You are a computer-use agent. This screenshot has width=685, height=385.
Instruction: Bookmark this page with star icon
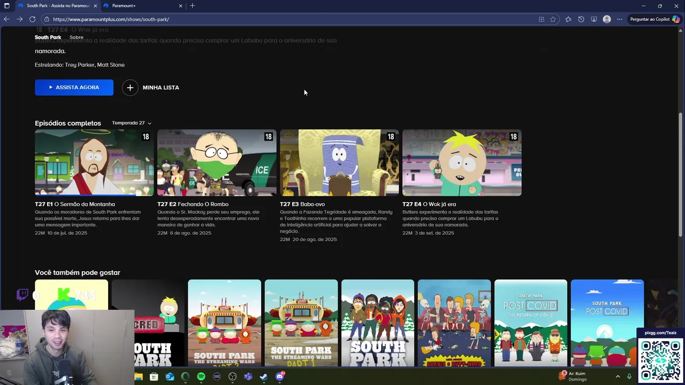pyautogui.click(x=553, y=19)
